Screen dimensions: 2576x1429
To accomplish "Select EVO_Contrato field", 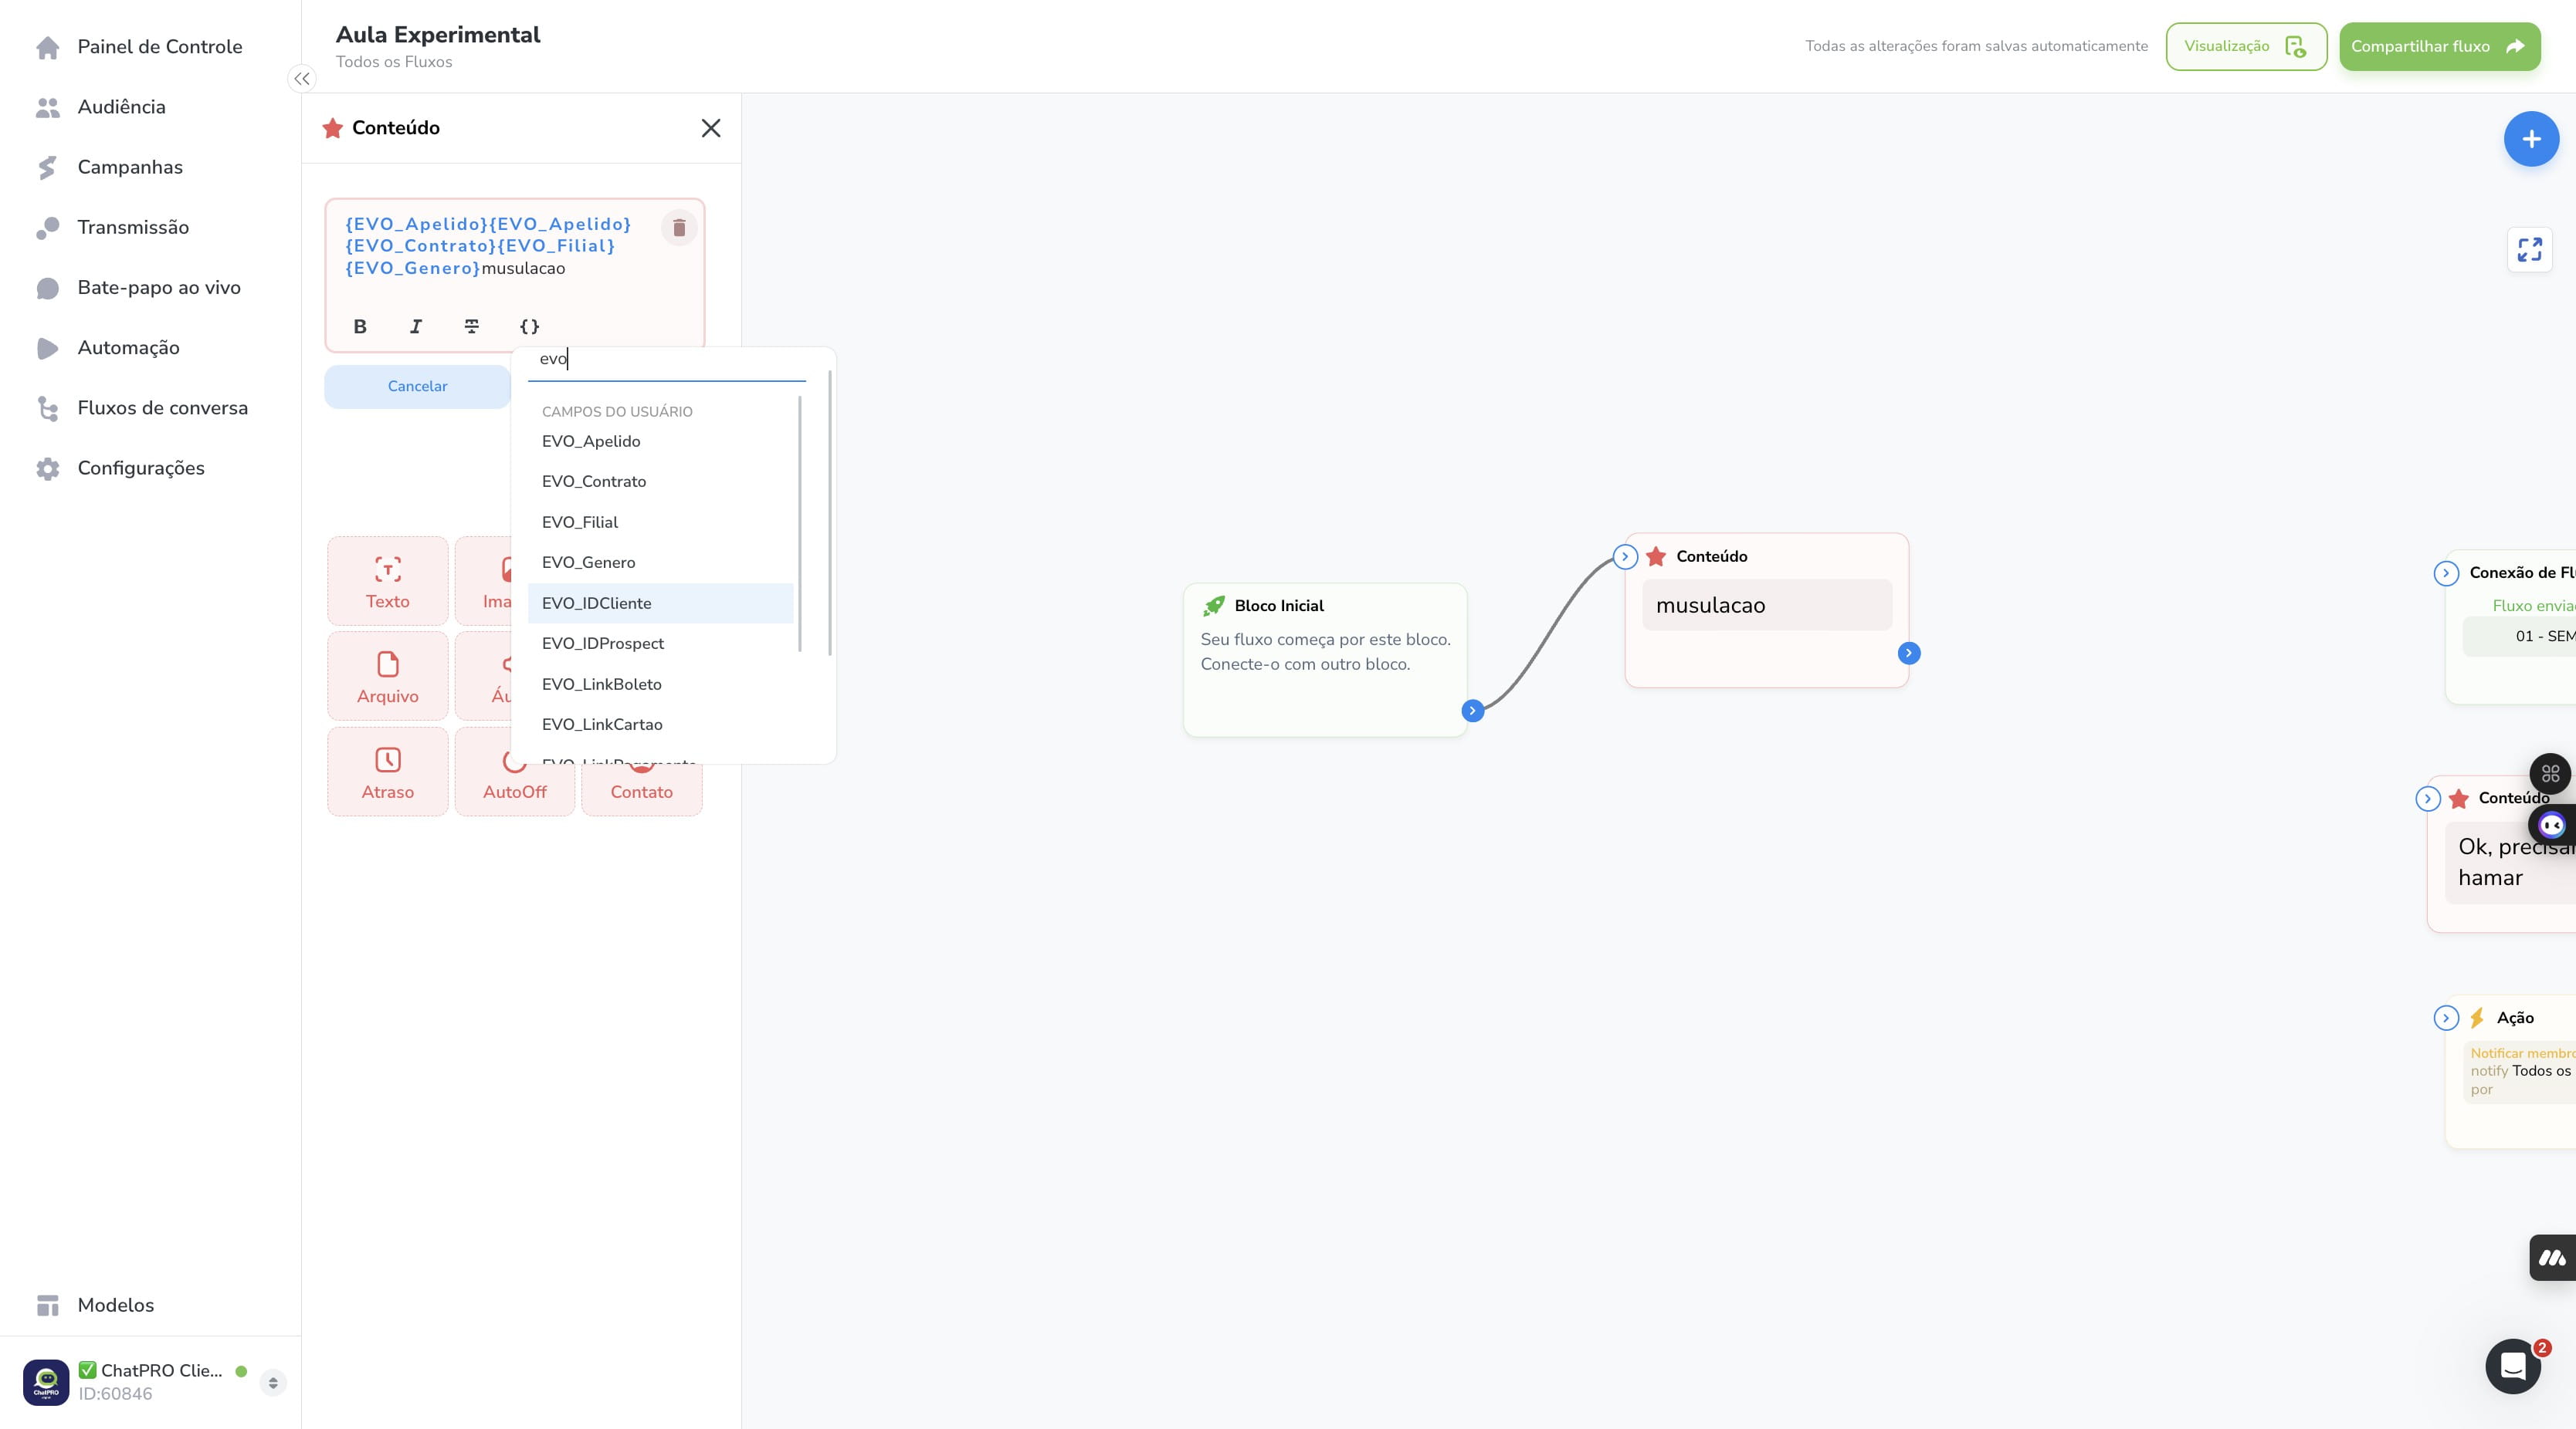I will pos(660,481).
